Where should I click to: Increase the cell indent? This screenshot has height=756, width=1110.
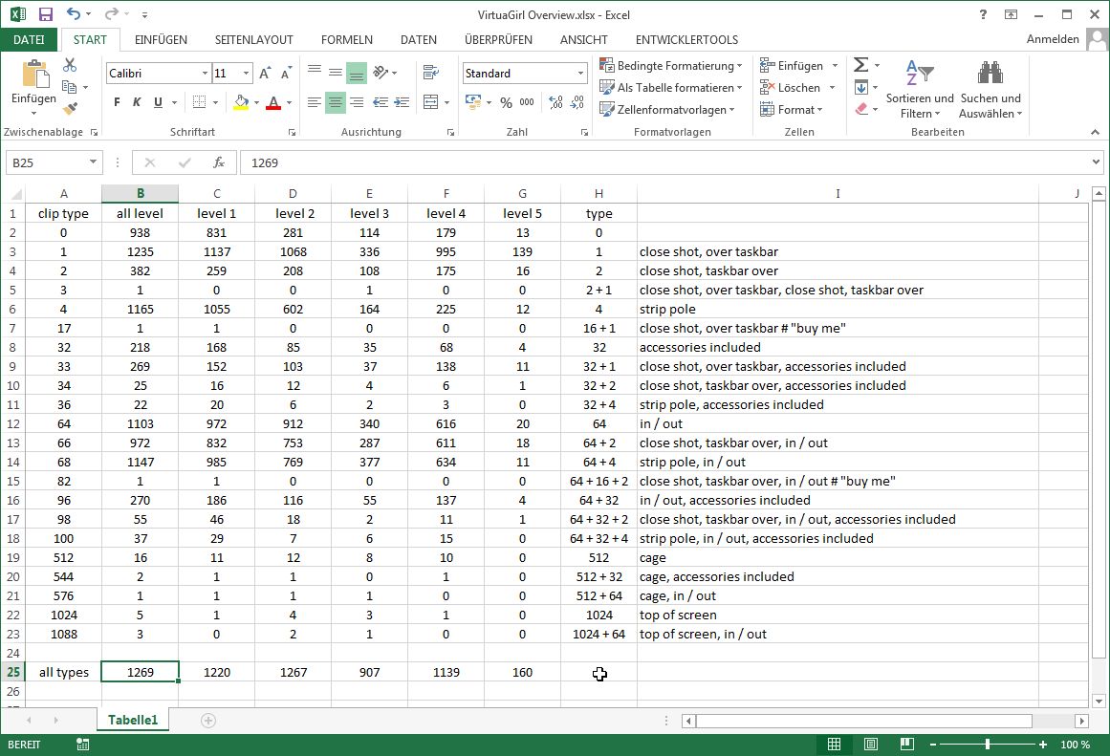point(403,102)
